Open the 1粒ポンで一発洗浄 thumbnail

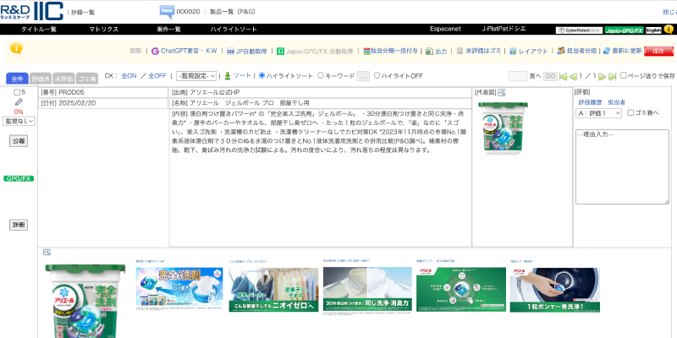555,290
